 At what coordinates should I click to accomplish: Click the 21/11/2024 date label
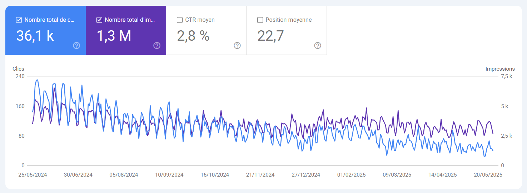pos(260,175)
